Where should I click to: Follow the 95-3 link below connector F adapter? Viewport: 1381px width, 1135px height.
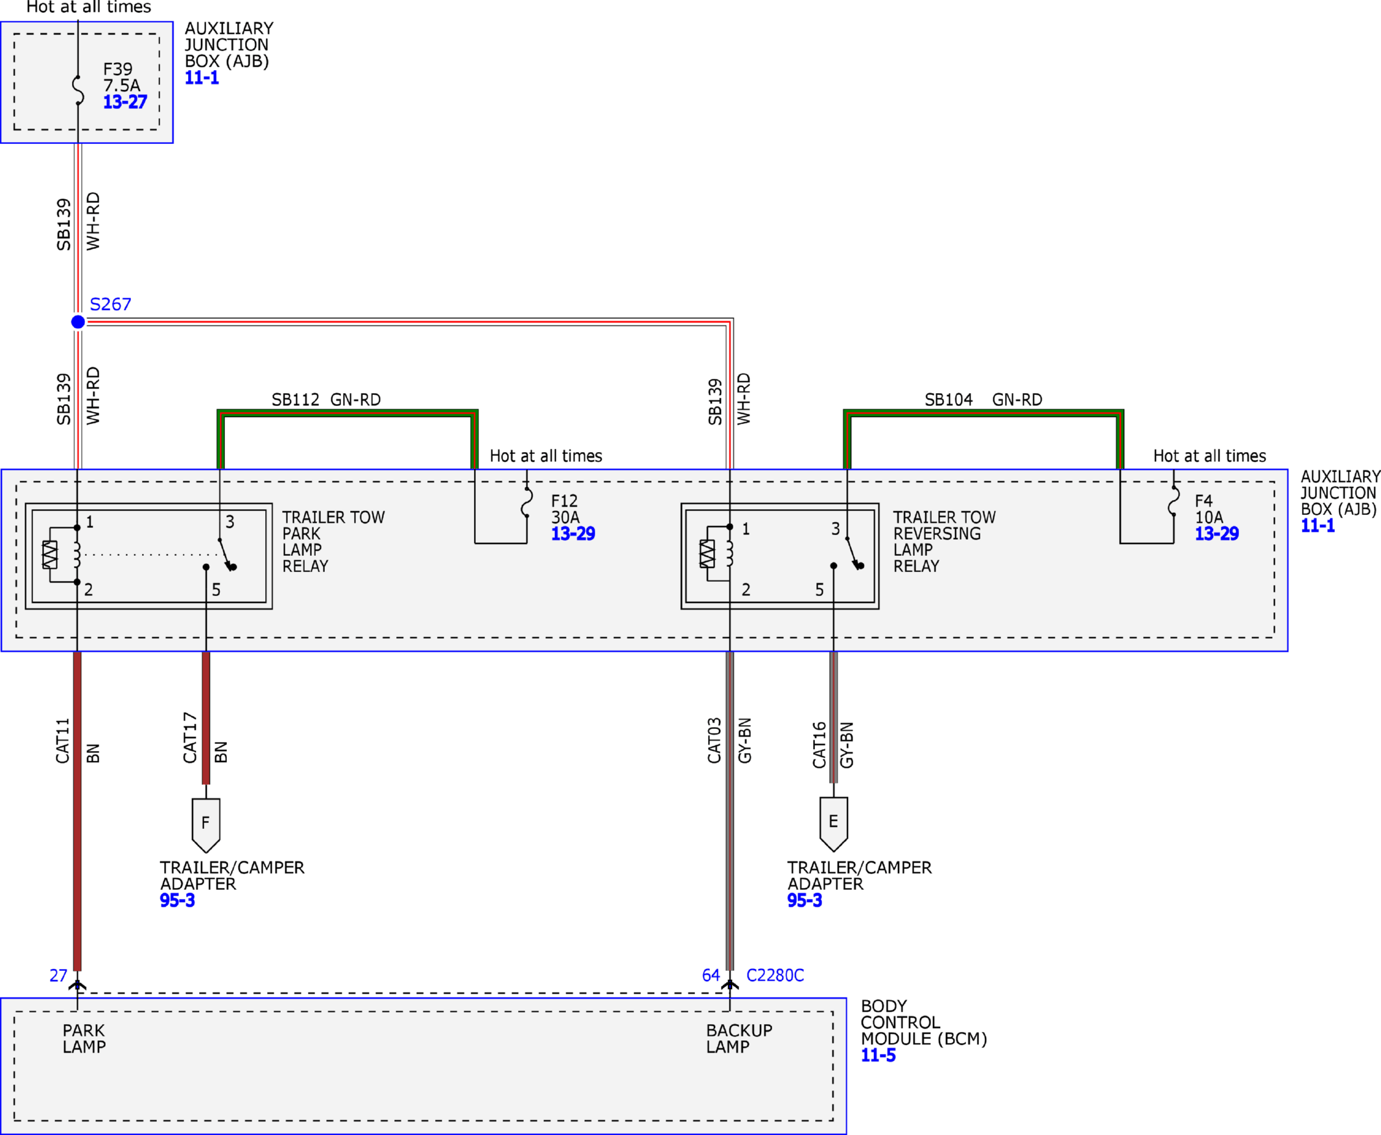pos(177,900)
